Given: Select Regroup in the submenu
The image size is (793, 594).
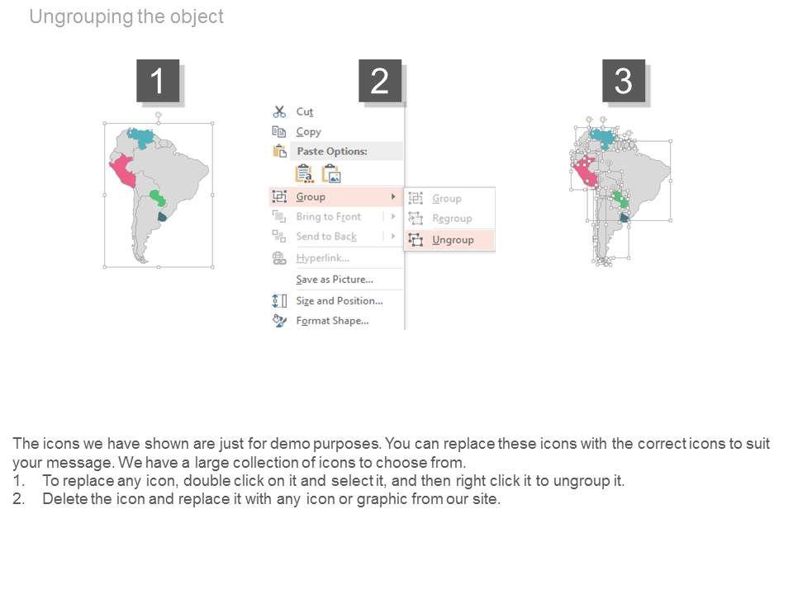Looking at the screenshot, I should [452, 219].
